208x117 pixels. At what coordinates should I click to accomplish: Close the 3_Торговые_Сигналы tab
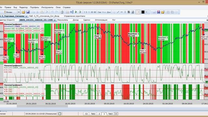(x=26, y=16)
